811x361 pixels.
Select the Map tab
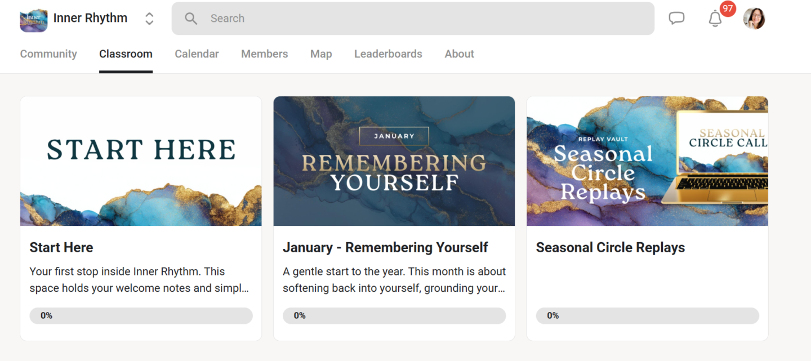321,54
